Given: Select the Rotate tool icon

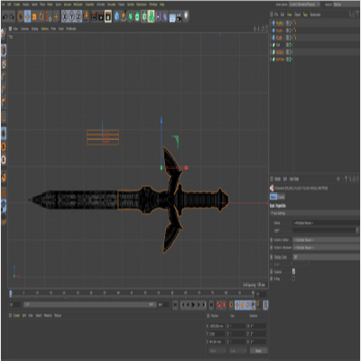Looking at the screenshot, I should 41,16.
